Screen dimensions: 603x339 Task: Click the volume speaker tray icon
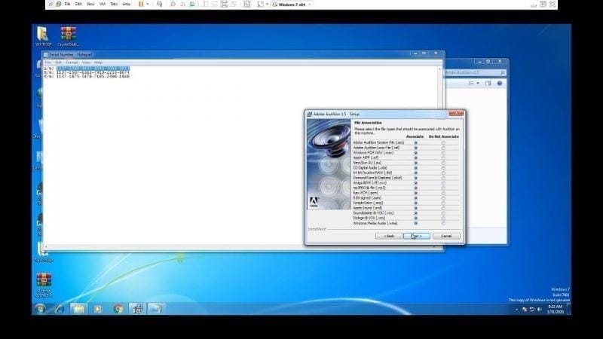(x=539, y=309)
